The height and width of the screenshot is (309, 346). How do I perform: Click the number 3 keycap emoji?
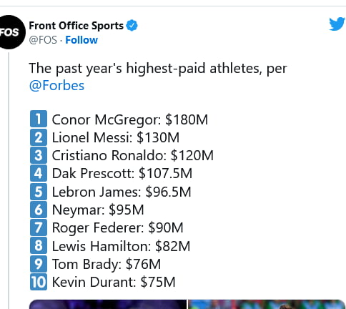pos(39,155)
